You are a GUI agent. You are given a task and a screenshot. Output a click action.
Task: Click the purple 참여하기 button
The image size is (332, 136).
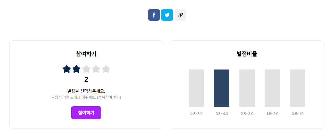point(86,113)
